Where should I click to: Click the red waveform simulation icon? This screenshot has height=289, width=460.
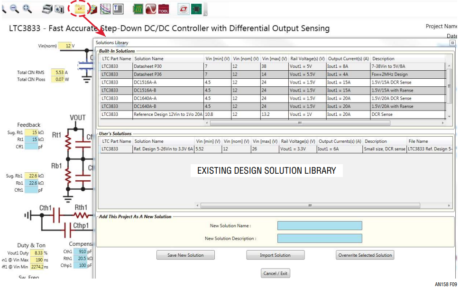tap(150, 9)
